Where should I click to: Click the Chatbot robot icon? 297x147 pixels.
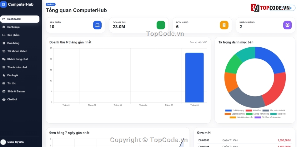[x=4, y=99]
